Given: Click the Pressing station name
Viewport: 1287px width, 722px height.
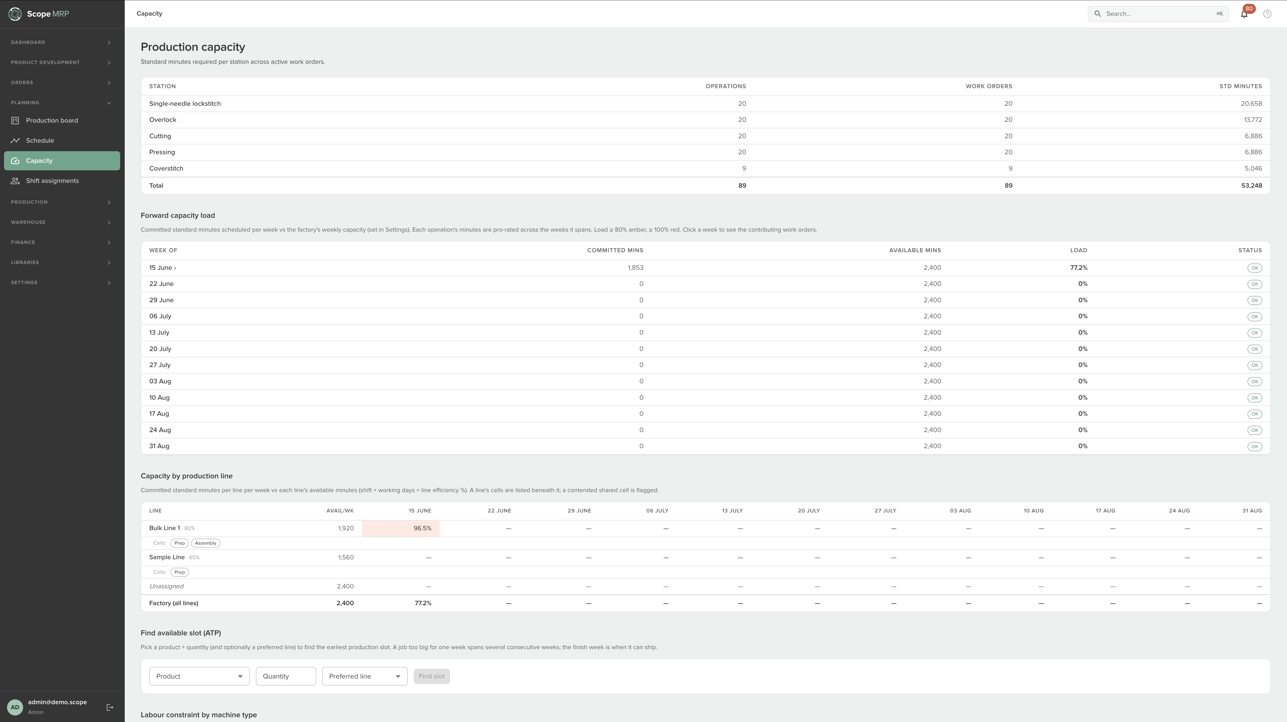Looking at the screenshot, I should [x=162, y=152].
